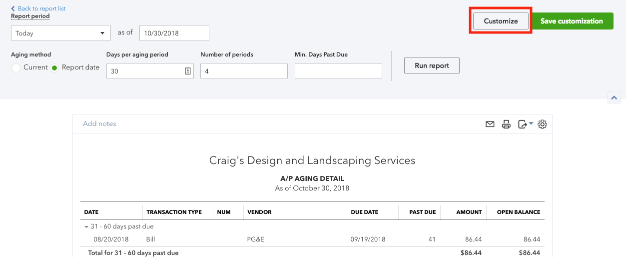This screenshot has height=257, width=626.
Task: Click the Number of periods field
Action: [x=244, y=71]
